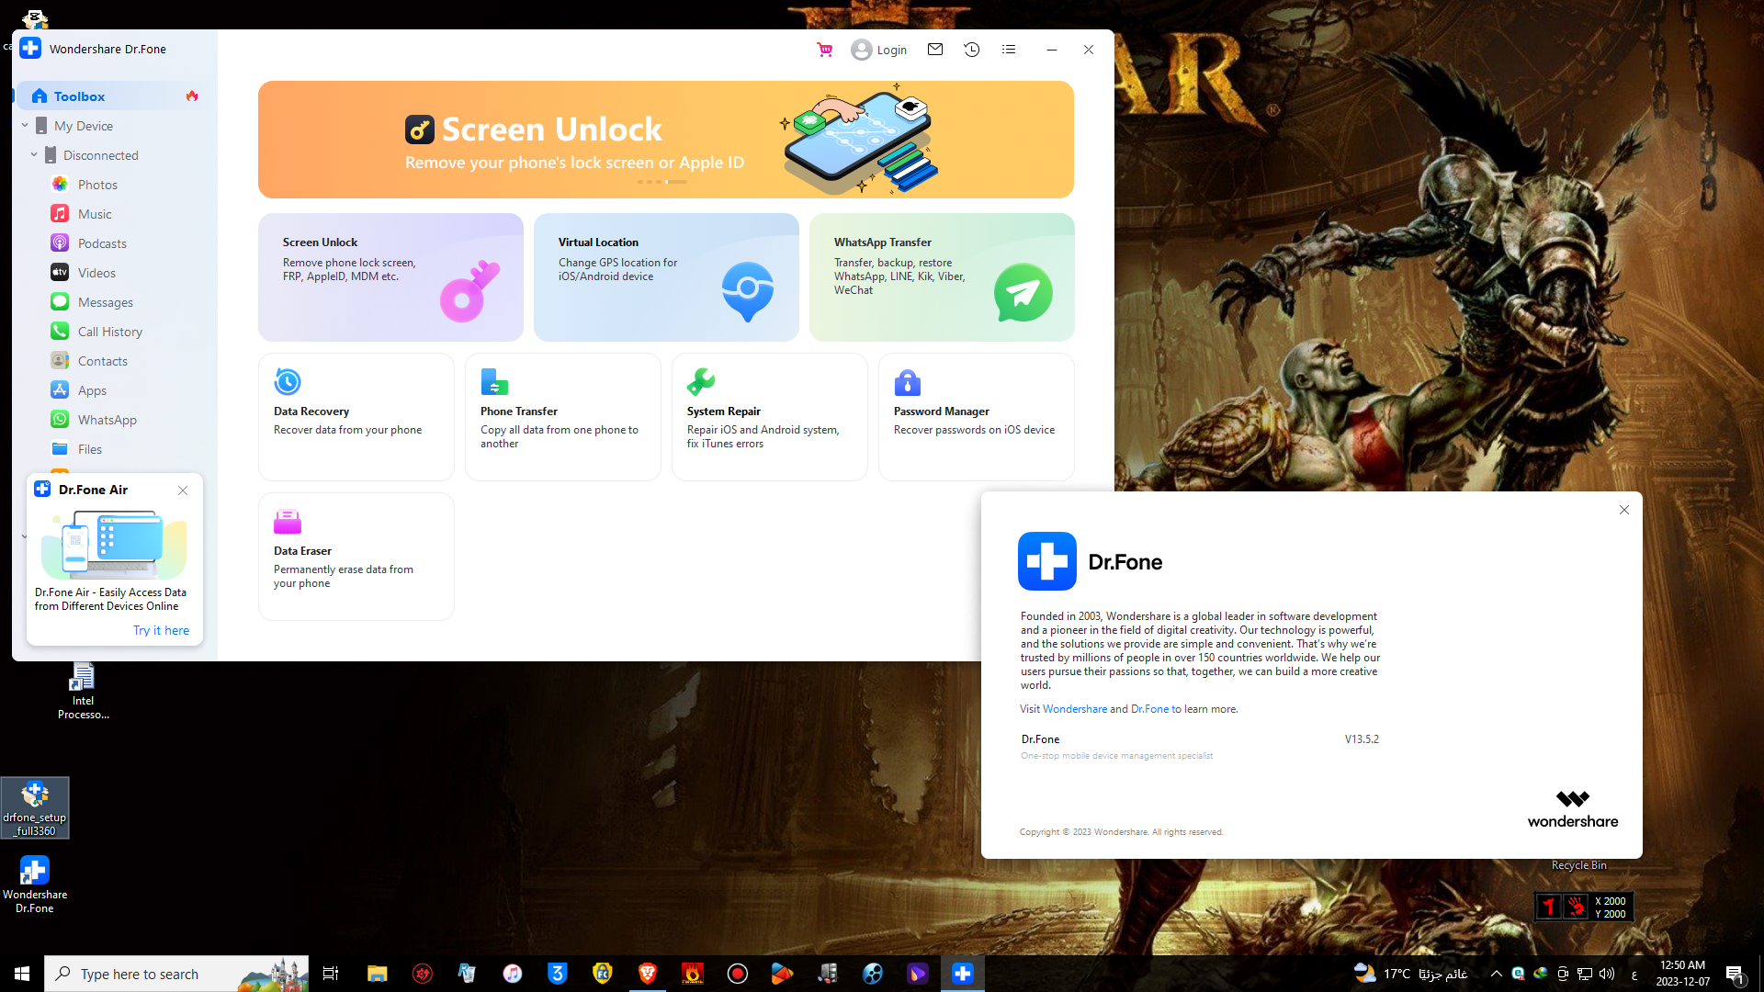The width and height of the screenshot is (1764, 992).
Task: Click the Data Eraser icon
Action: [288, 521]
